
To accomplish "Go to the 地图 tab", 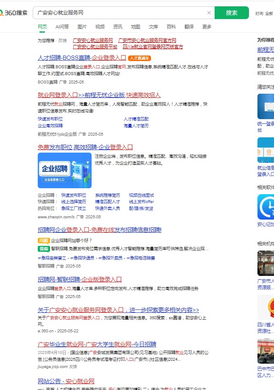I will 135,27.
